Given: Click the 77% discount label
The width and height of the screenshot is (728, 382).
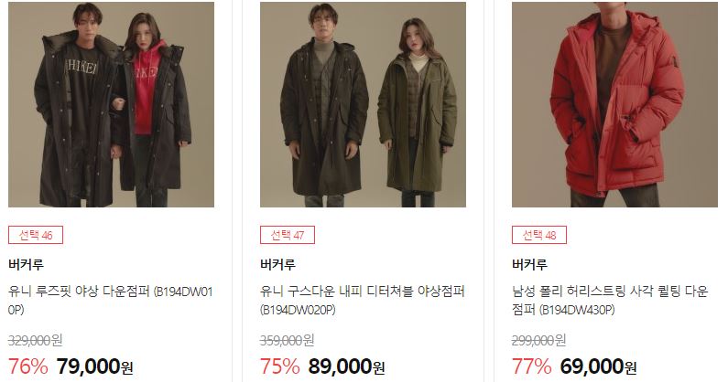Looking at the screenshot, I should (x=532, y=366).
